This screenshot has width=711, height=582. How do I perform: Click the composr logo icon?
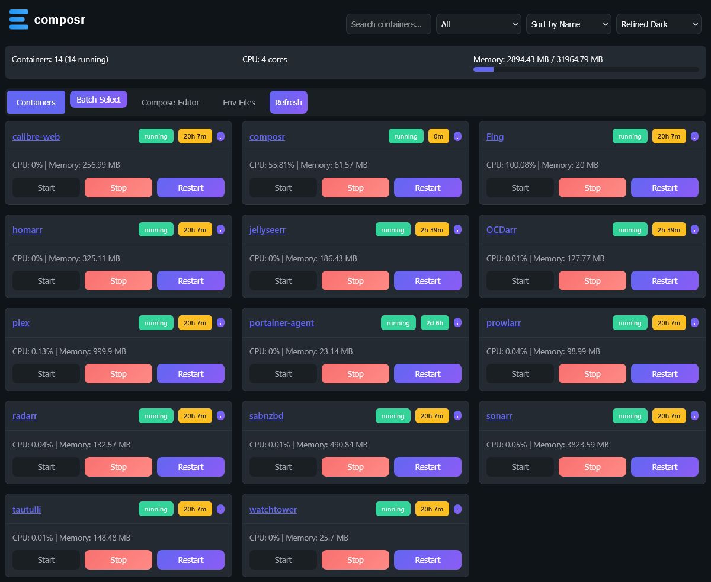coord(18,19)
